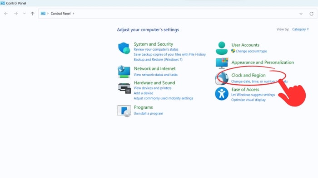Open View devices and printers
The height and width of the screenshot is (178, 318).
pyautogui.click(x=153, y=88)
